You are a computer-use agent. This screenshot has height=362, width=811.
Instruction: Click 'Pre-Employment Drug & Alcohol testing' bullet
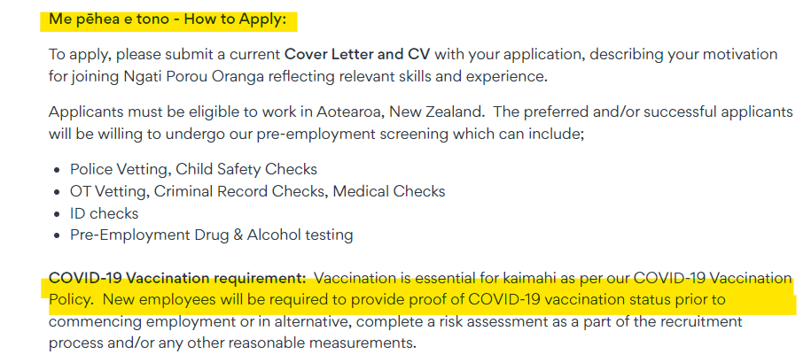click(x=211, y=235)
